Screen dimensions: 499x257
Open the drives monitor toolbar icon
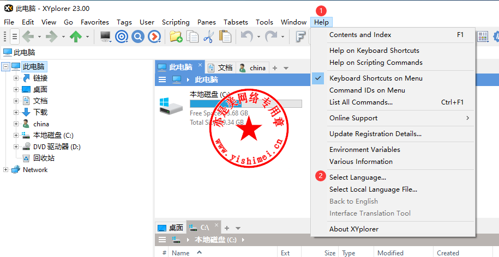tap(105, 36)
